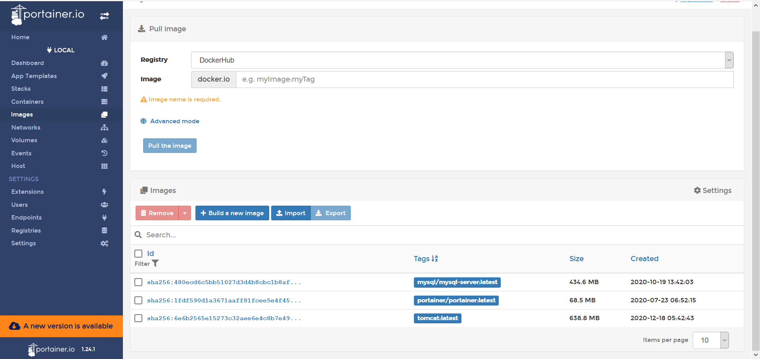Open Dashboard in the sidebar
The image size is (760, 359).
27,63
